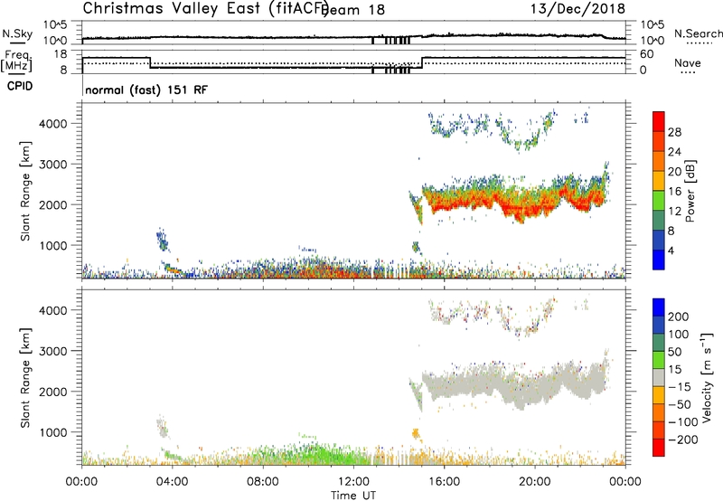Click the '60' Nave axis value

[647, 54]
